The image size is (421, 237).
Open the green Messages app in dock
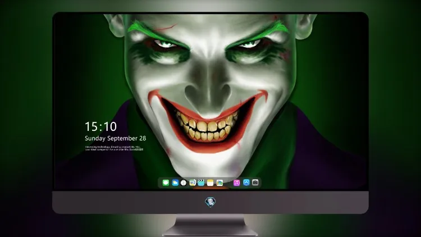(x=166, y=183)
